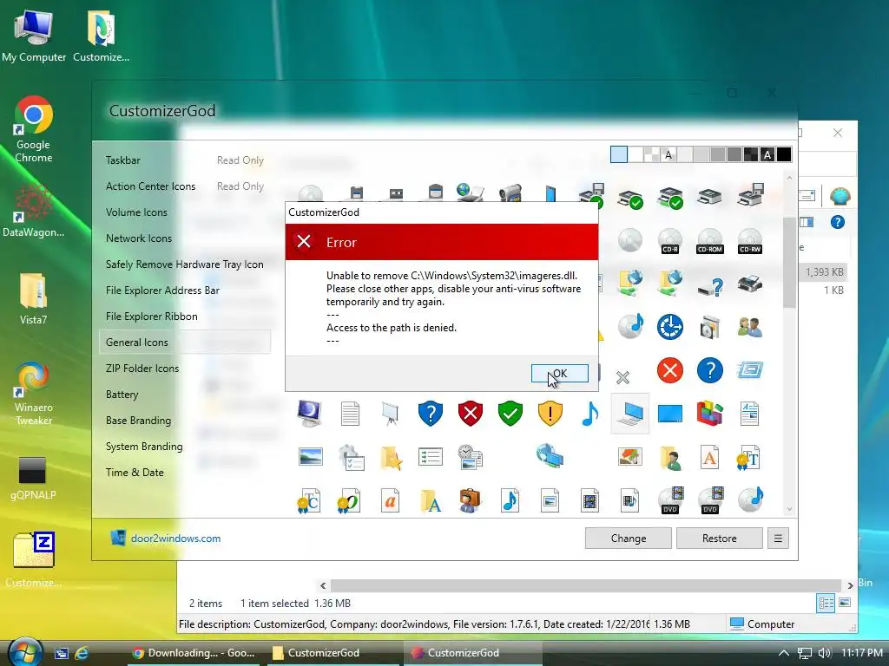Click the Restore button in CustomizerGod
The image size is (889, 666).
coord(720,538)
